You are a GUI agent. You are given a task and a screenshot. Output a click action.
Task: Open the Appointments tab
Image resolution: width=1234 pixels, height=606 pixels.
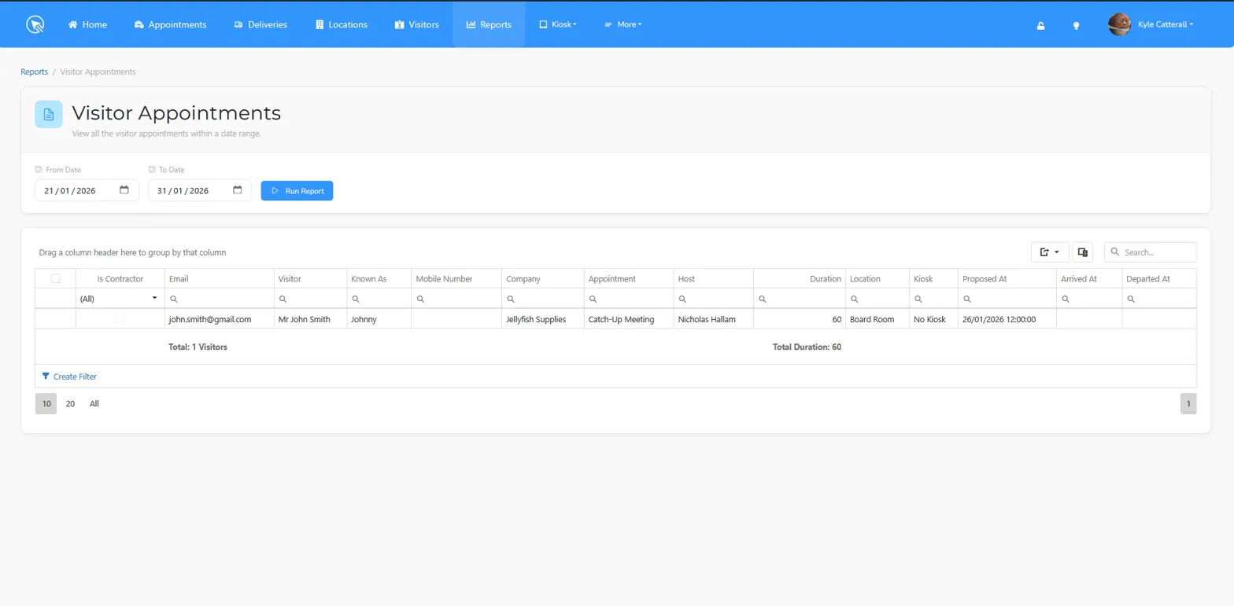[x=170, y=24]
